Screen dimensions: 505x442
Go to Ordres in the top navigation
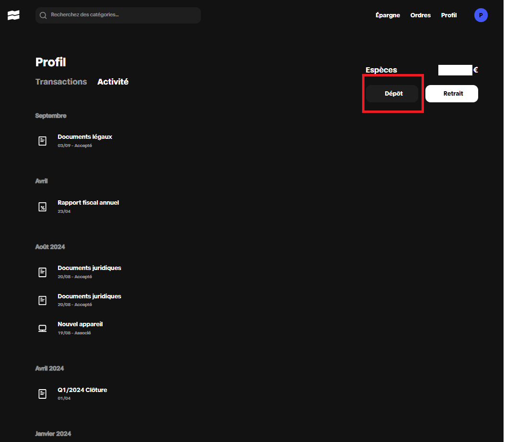point(420,15)
